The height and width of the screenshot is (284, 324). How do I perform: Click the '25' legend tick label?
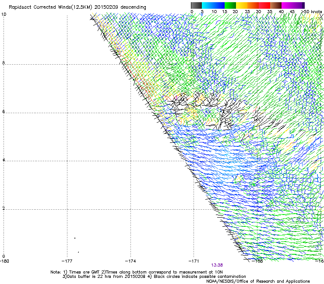247,12
